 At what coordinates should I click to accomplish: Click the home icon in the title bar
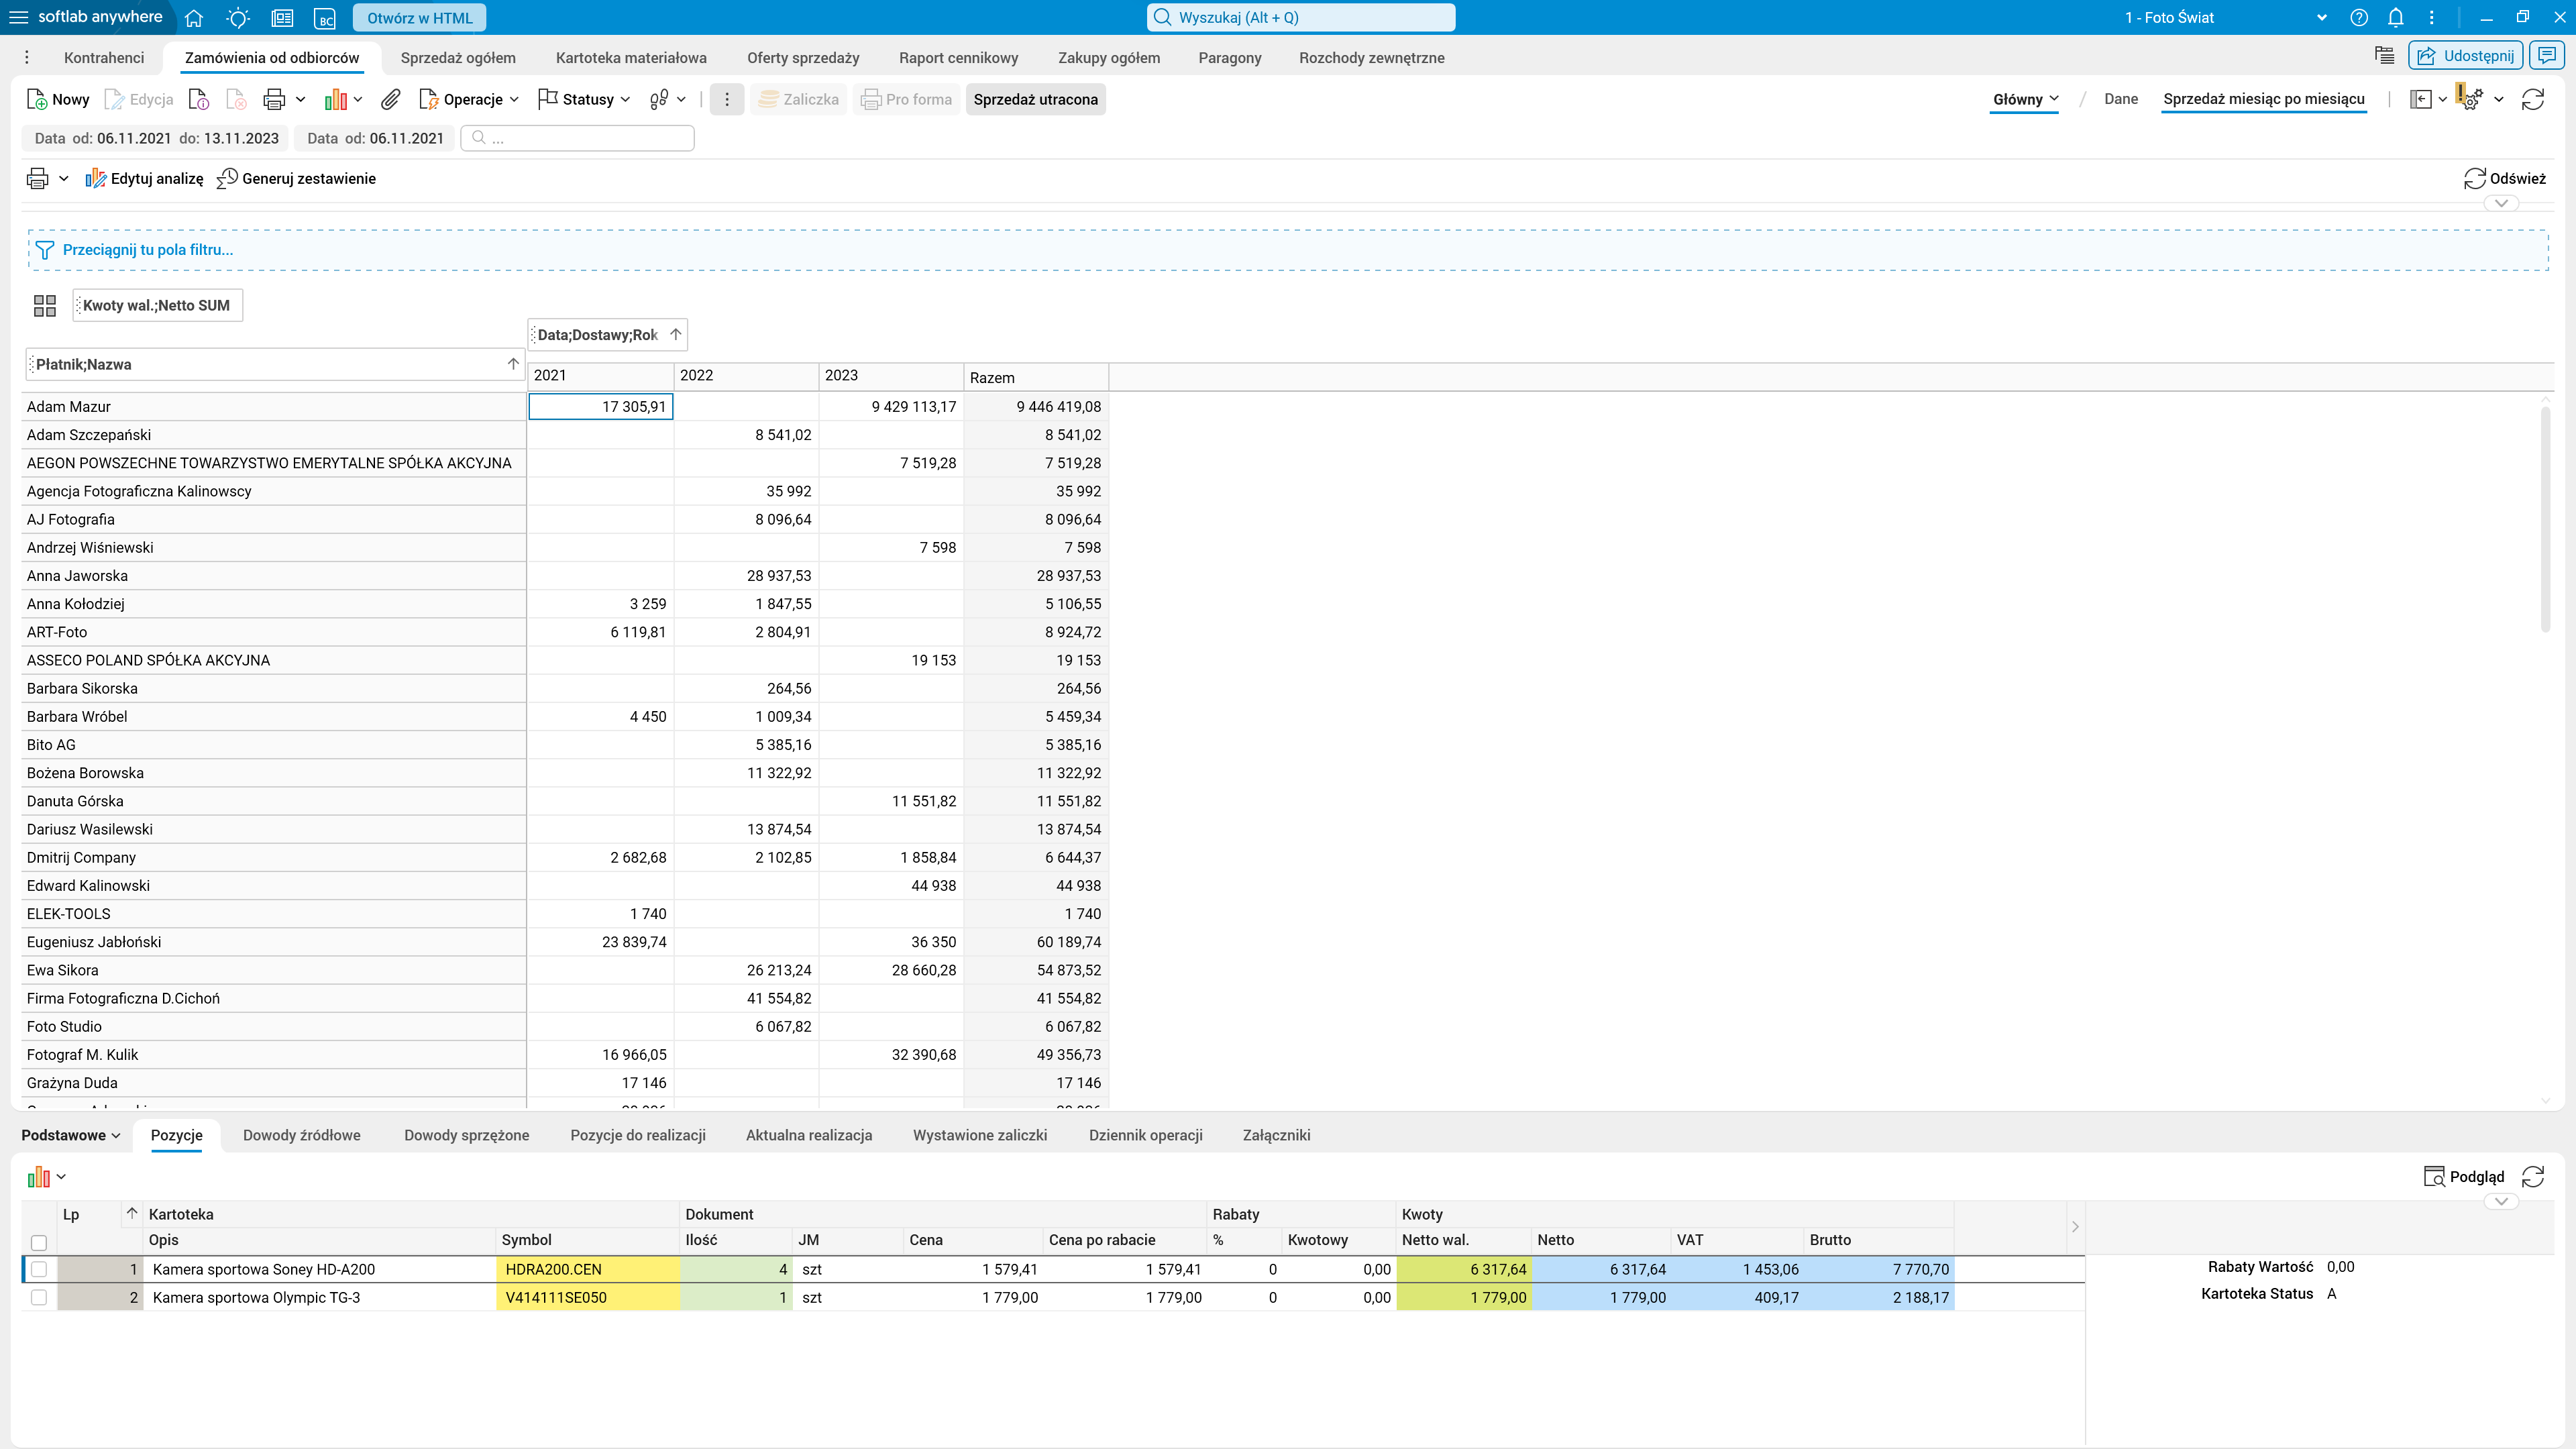[194, 18]
